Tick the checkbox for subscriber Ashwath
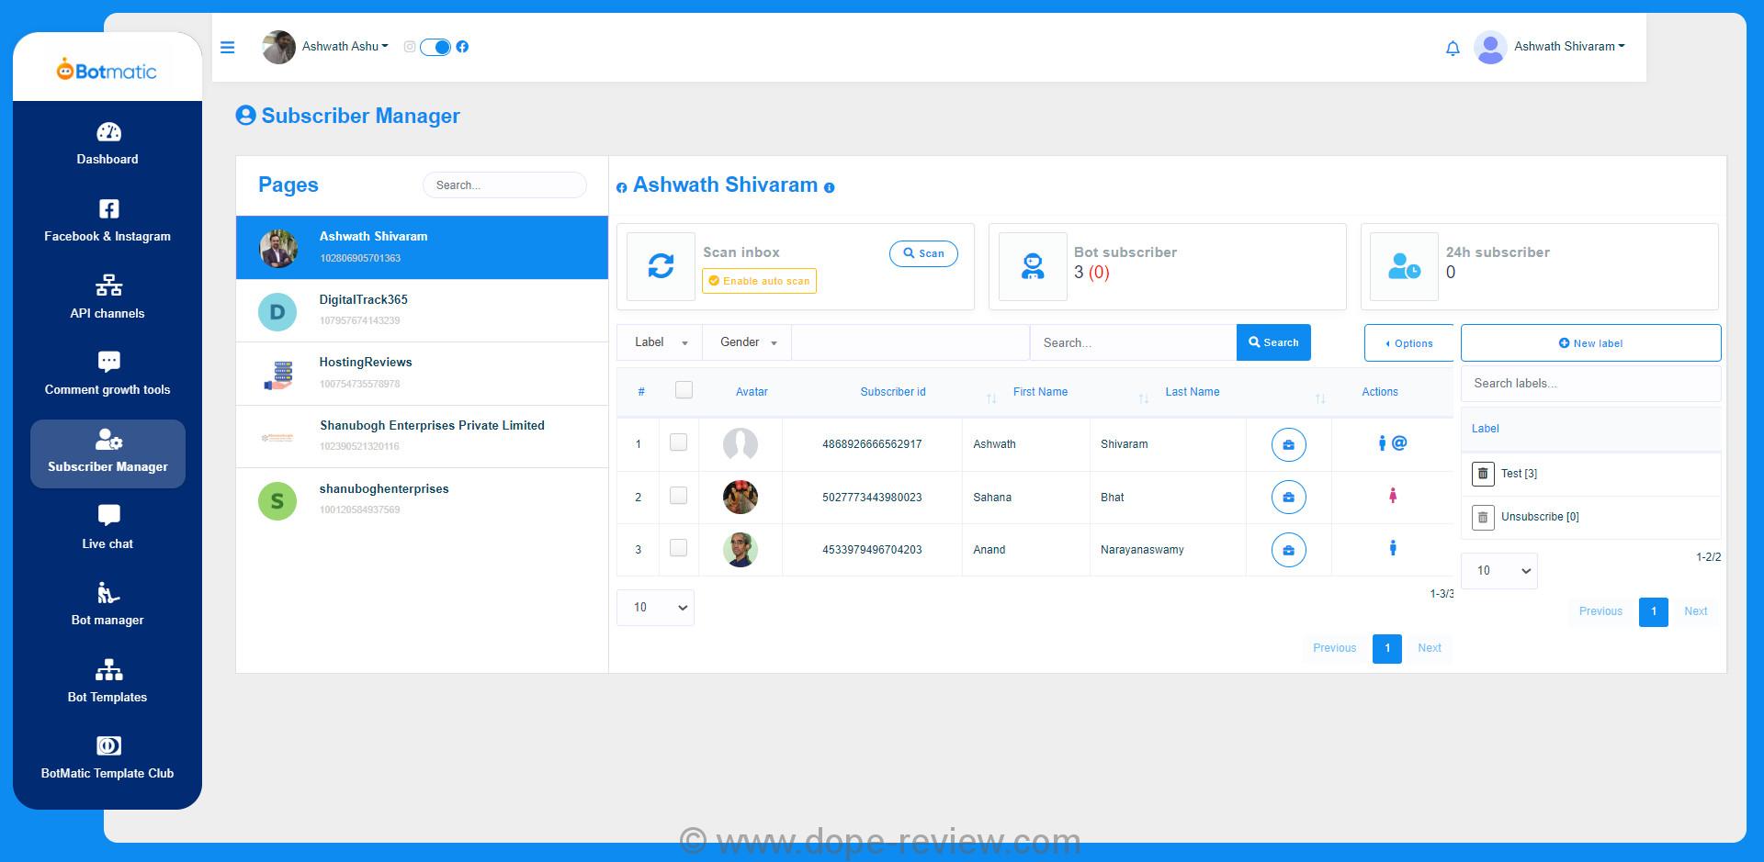 tap(678, 442)
